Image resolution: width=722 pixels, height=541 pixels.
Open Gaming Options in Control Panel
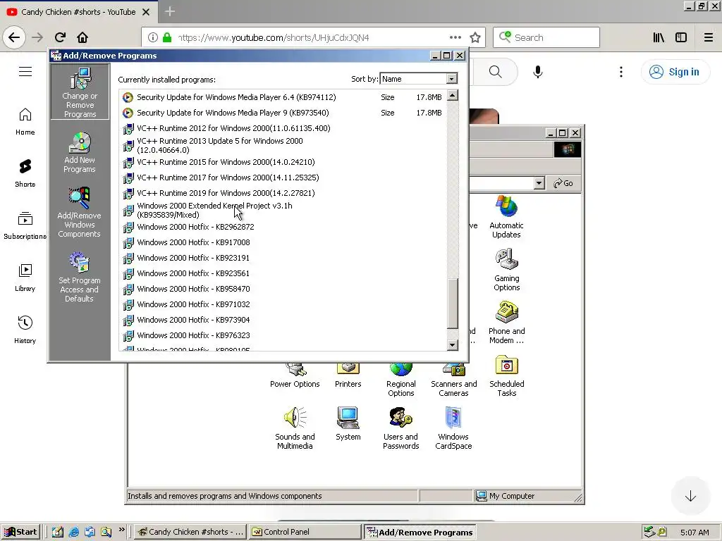[x=506, y=270]
